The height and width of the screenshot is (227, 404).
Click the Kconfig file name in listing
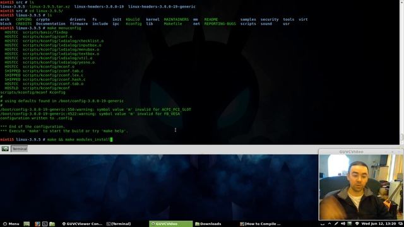pyautogui.click(x=134, y=24)
